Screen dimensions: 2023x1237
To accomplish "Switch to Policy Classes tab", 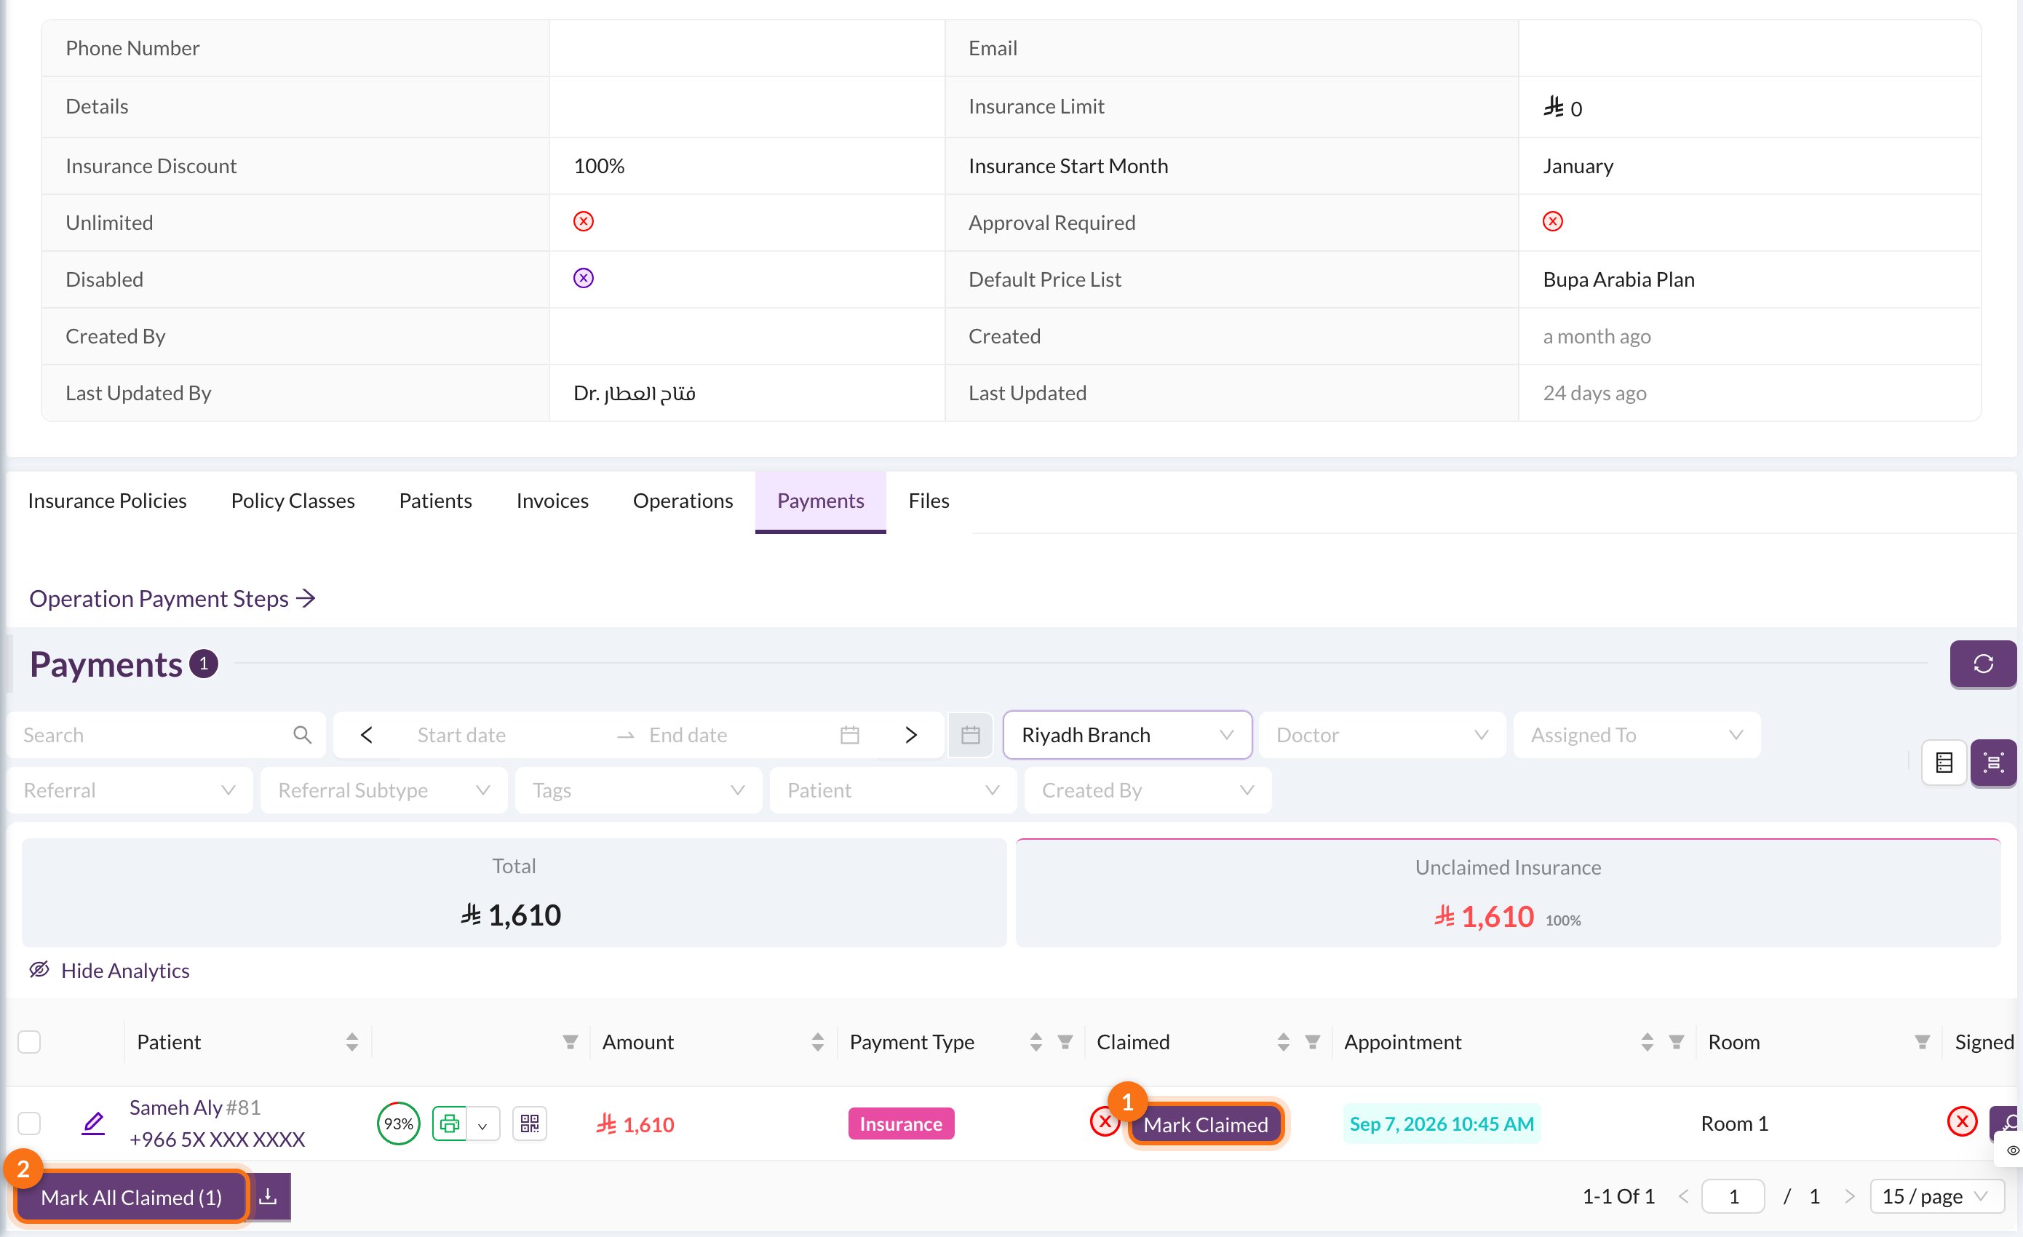I will (293, 501).
